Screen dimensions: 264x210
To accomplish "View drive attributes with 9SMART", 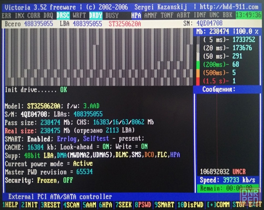I will coord(164,205).
